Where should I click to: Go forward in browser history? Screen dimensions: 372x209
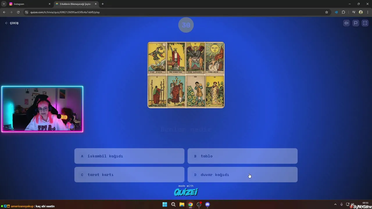(x=11, y=12)
